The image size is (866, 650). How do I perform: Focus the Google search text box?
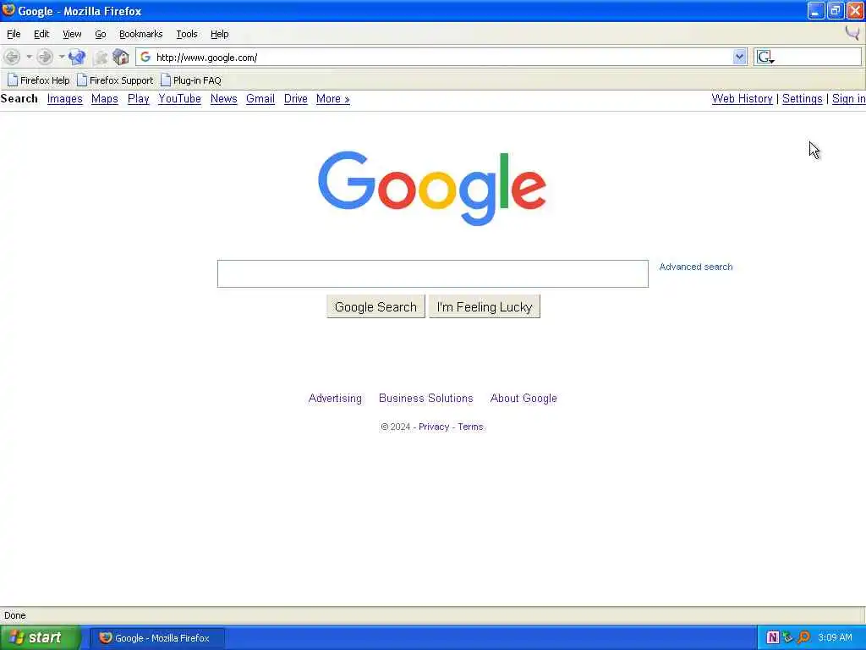click(432, 273)
